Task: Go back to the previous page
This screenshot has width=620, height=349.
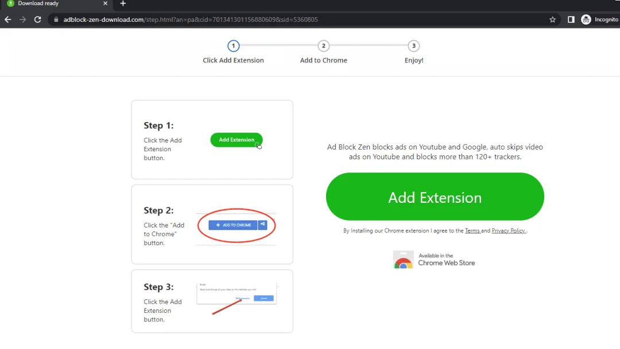Action: [x=8, y=19]
